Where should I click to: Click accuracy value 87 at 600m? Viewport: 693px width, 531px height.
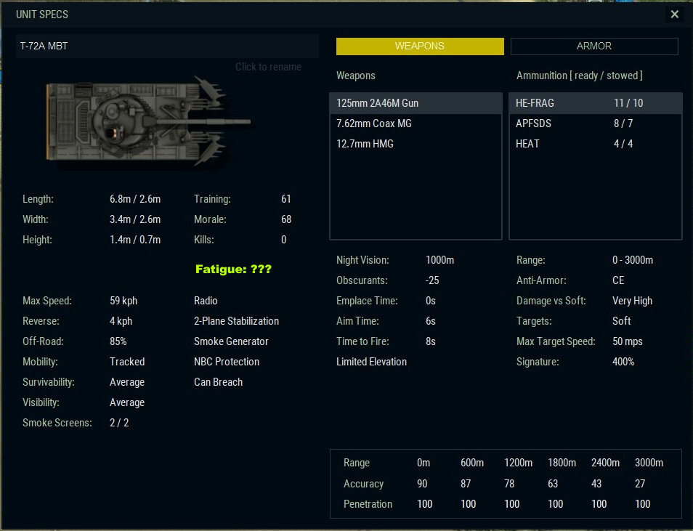coord(466,484)
